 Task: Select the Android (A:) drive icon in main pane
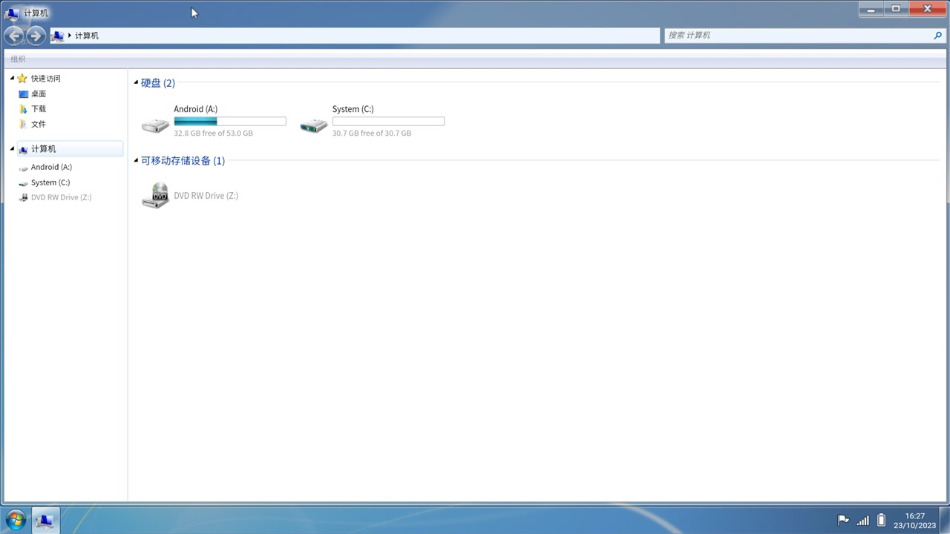click(x=155, y=125)
